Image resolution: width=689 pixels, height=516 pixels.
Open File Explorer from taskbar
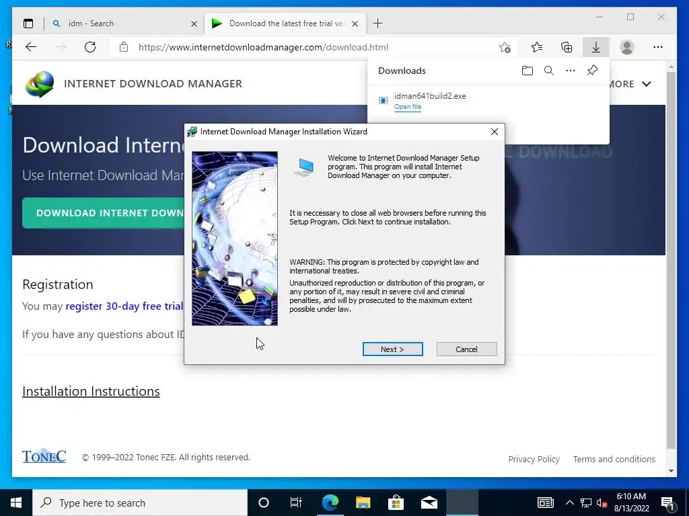[363, 503]
